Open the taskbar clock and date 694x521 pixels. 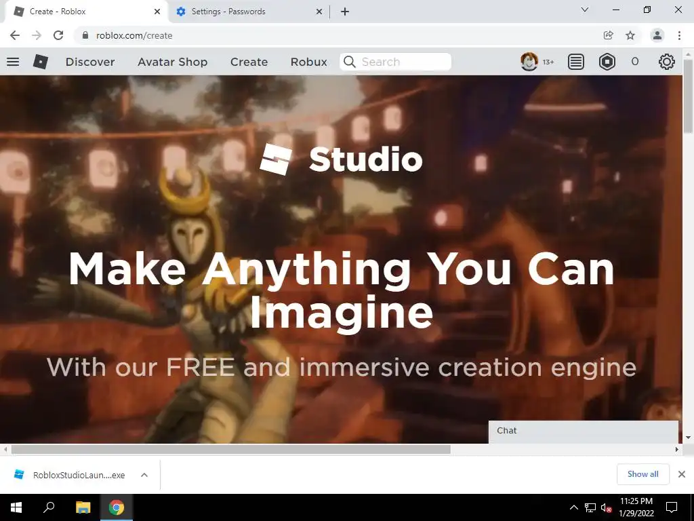pos(636,507)
